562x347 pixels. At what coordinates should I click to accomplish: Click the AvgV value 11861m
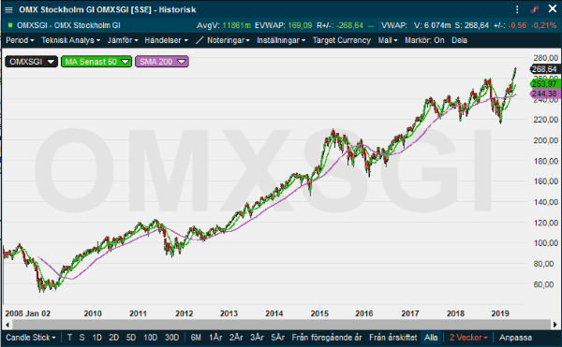(x=237, y=25)
